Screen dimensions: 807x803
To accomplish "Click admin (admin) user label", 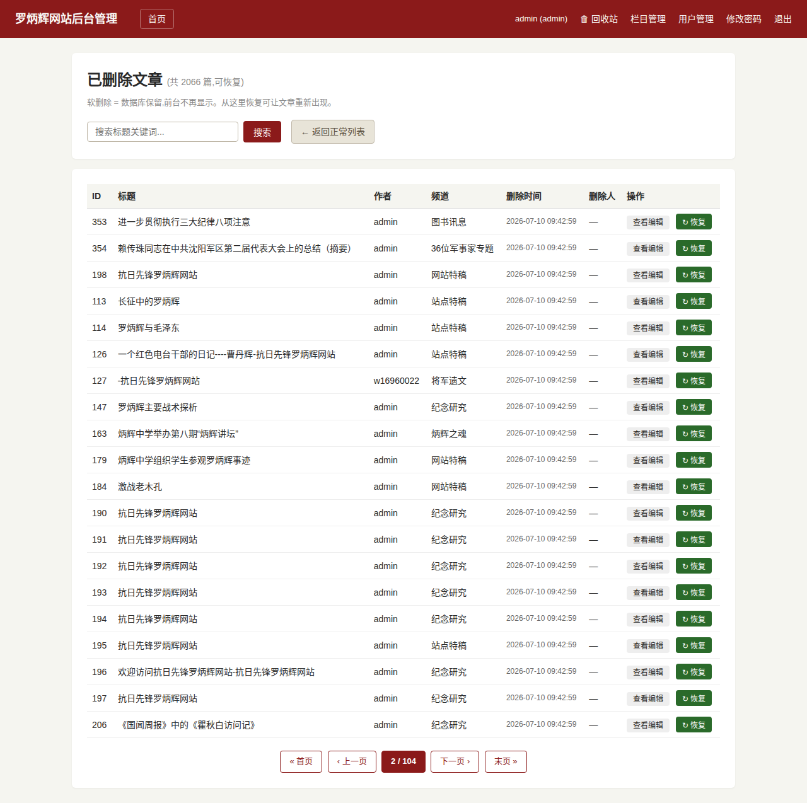I will 541,19.
